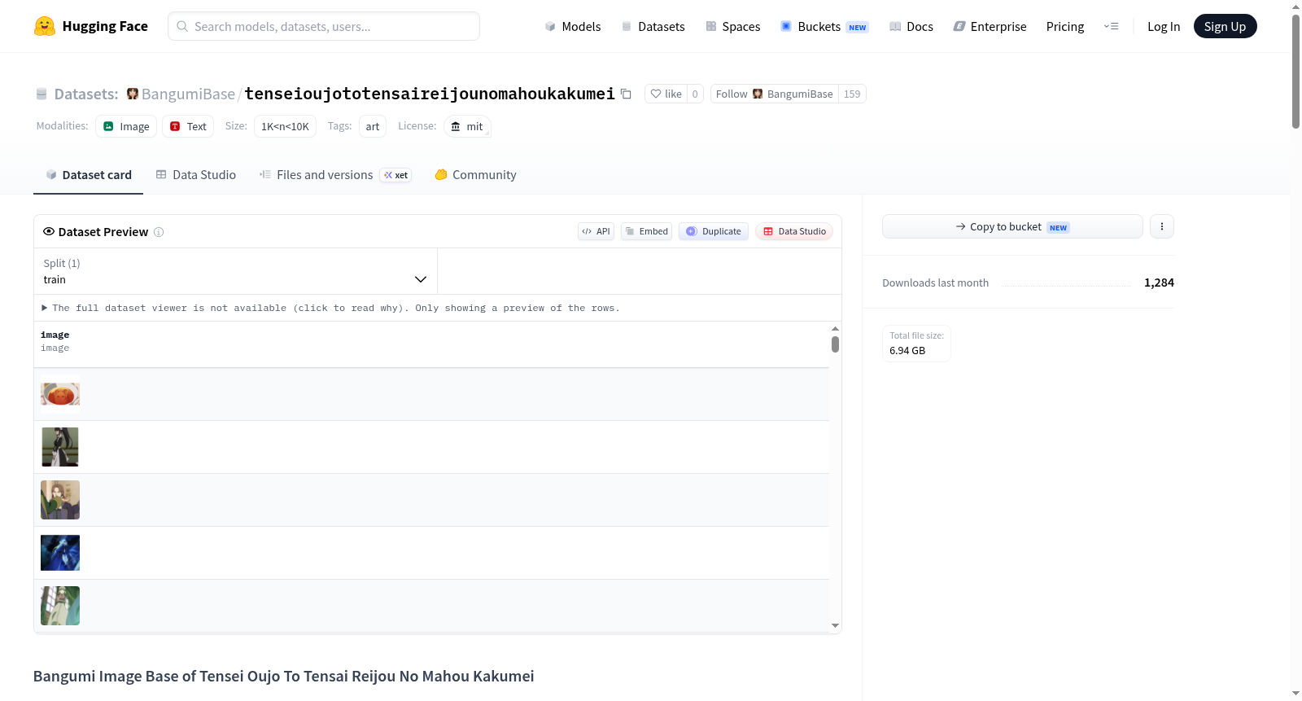Open the Community tab
The height and width of the screenshot is (701, 1302).
pos(475,174)
